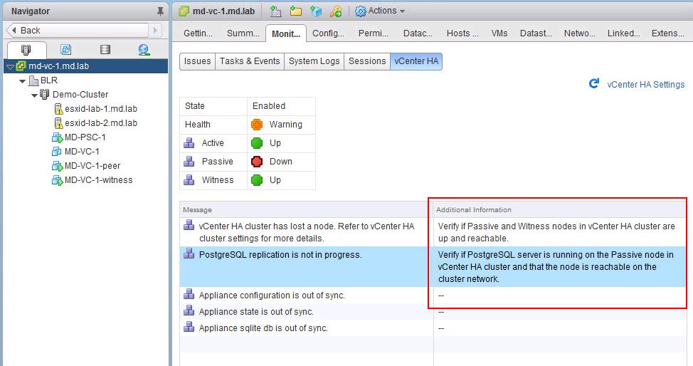
Task: Click the md-vc-1.md.lab title vCenter icon
Action: pyautogui.click(x=184, y=11)
